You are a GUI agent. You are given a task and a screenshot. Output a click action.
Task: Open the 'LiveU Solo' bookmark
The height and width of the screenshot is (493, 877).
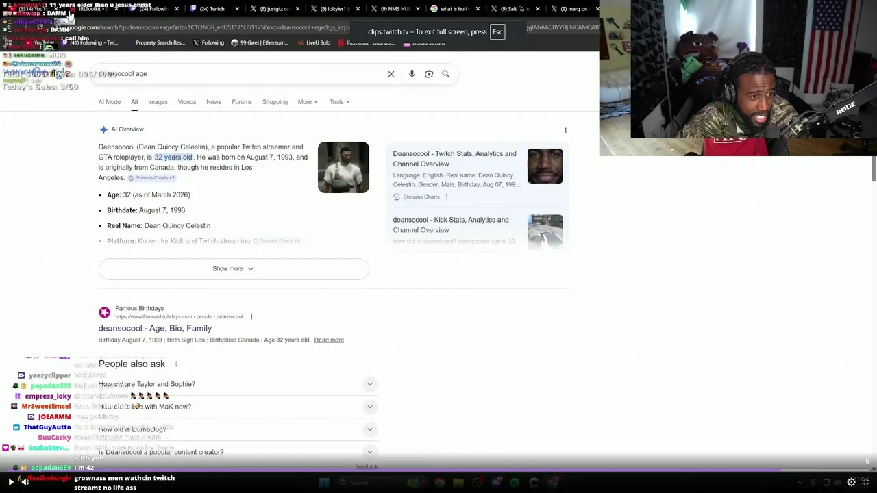[x=313, y=43]
